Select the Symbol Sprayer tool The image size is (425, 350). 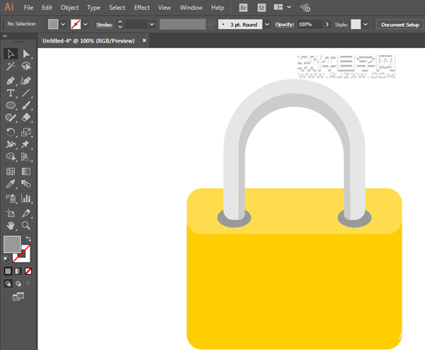tap(11, 198)
